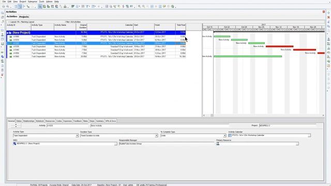The height and width of the screenshot is (186, 331).
Task: Click the yellow notebook icon in the toolbar
Action: tap(164, 7)
